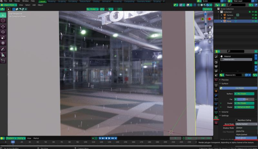Open the Tool properties tab

(x=216, y=57)
